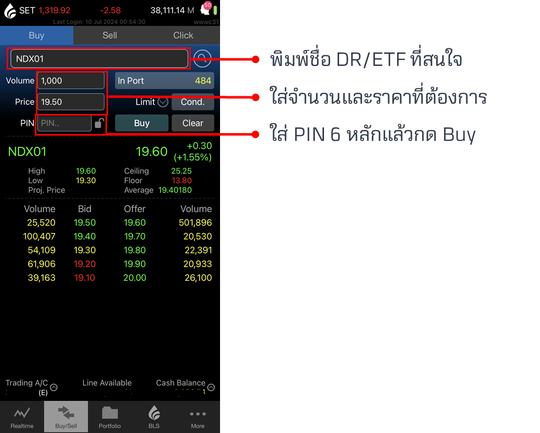Tap the Buy/Sell arrows icon
Image resolution: width=540 pixels, height=433 pixels.
click(66, 414)
